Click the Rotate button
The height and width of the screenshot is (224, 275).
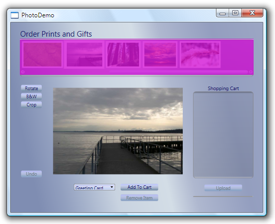click(32, 89)
